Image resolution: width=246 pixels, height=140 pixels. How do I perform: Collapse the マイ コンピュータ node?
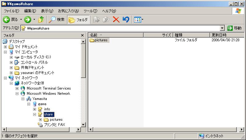(x=5, y=52)
